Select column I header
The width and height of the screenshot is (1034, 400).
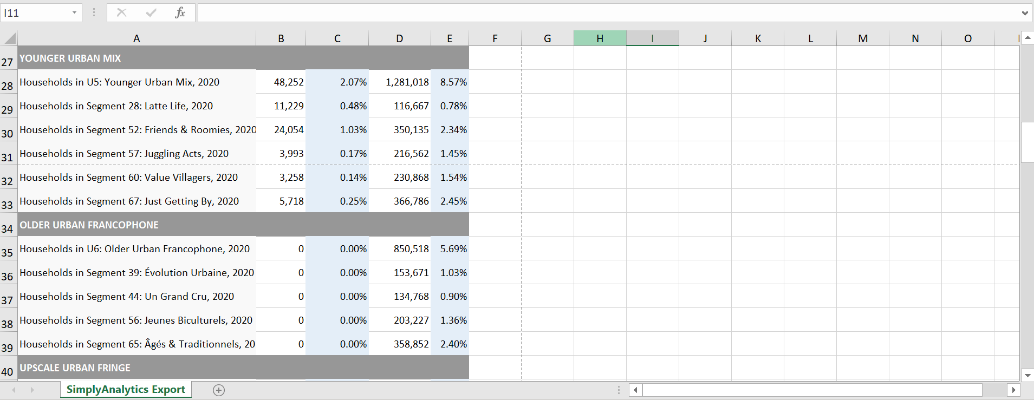653,38
